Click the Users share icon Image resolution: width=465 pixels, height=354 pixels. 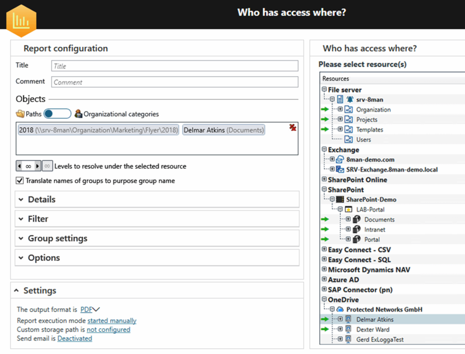point(349,139)
